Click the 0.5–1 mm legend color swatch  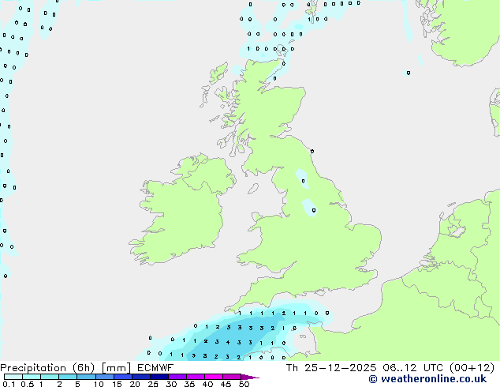(x=32, y=377)
